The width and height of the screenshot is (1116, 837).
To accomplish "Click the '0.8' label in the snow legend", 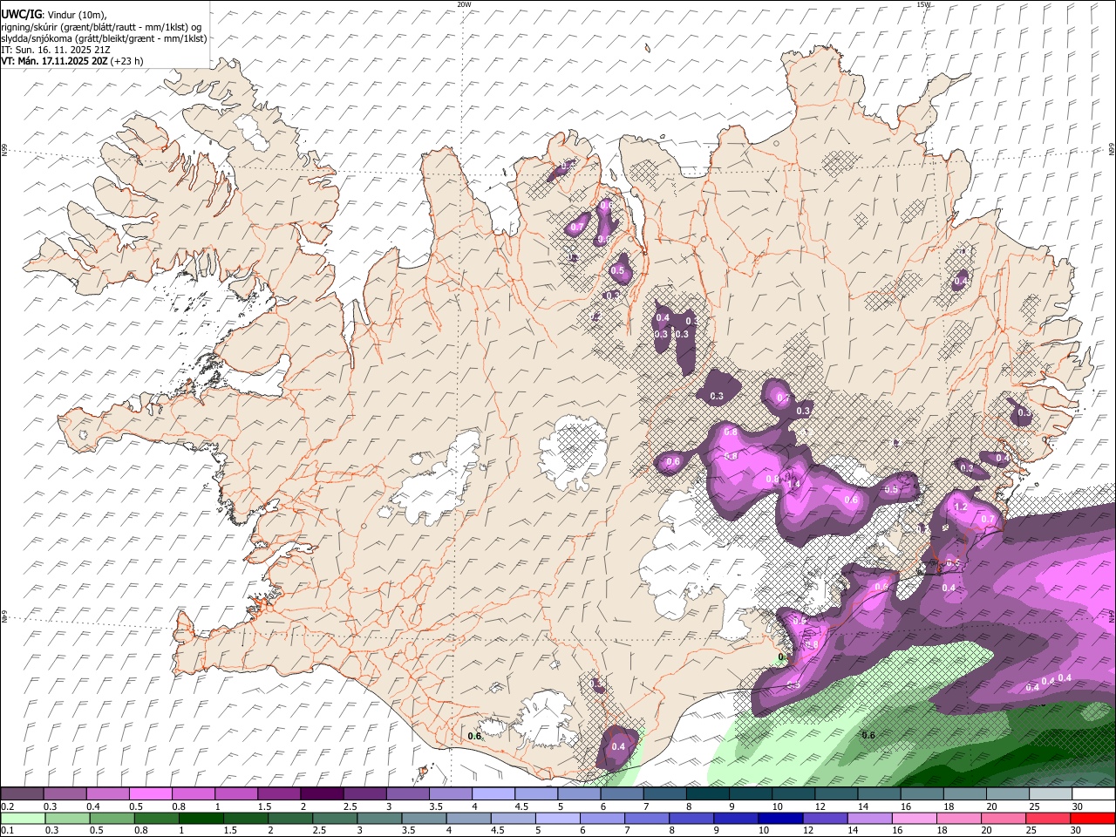I will (x=179, y=806).
